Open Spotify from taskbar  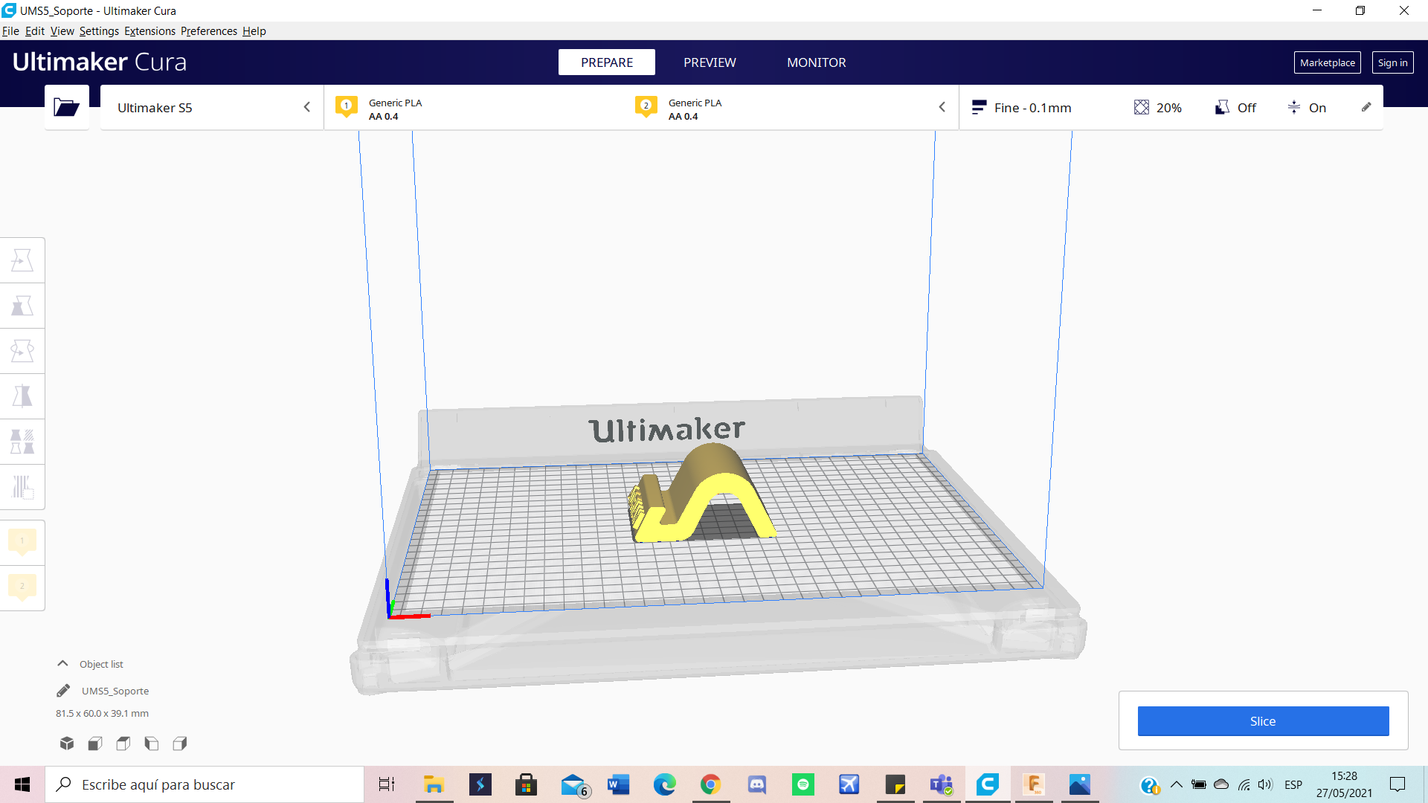pos(803,784)
